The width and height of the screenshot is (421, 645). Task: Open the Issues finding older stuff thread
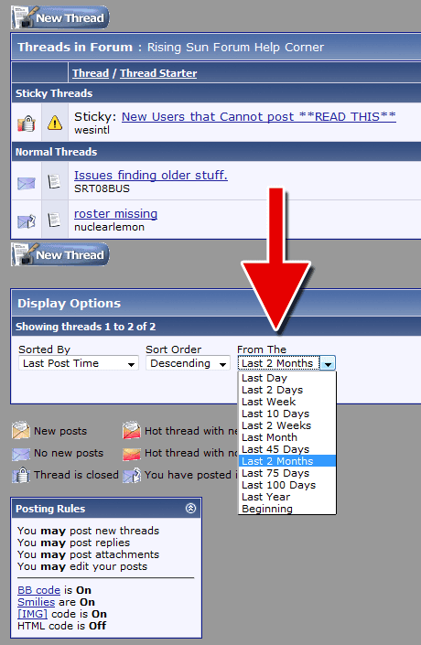pos(151,176)
